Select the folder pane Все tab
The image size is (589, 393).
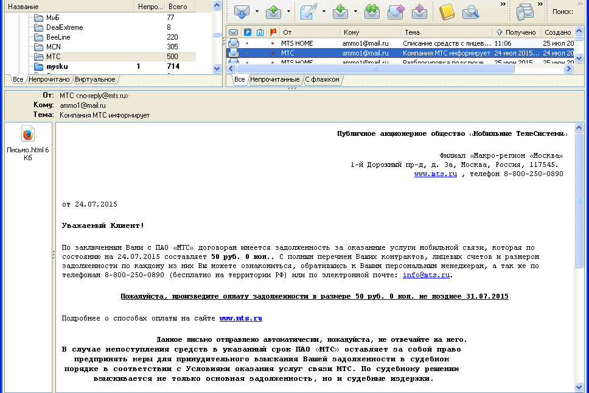(x=18, y=79)
